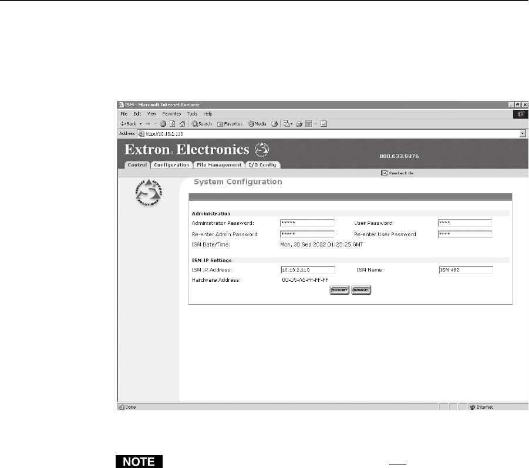Click the ISM IP Settings section label
Viewport: 529px width, 468px height.
click(x=211, y=261)
